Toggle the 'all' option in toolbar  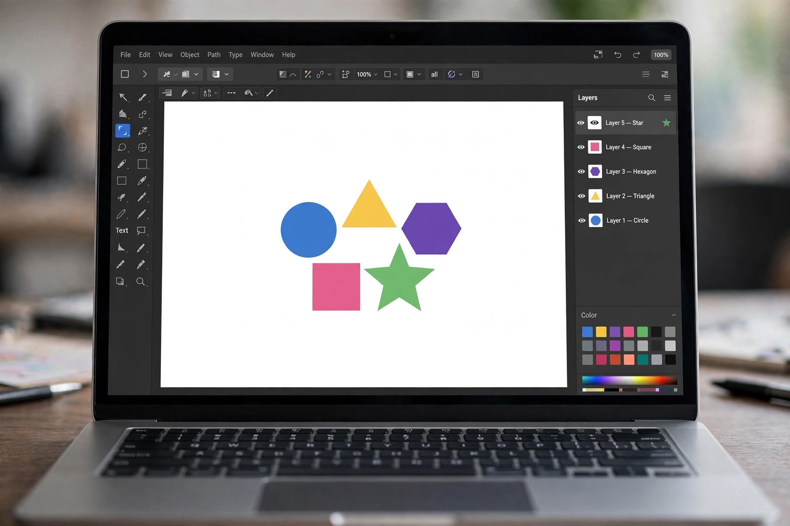pos(434,74)
